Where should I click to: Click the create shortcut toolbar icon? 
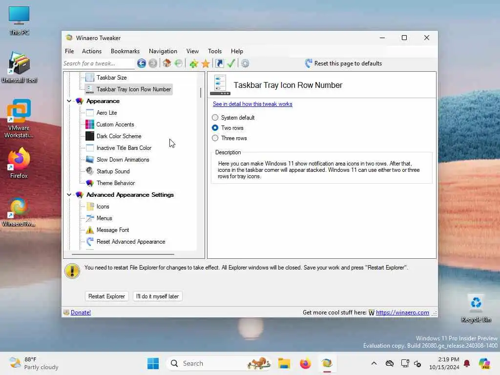click(219, 63)
